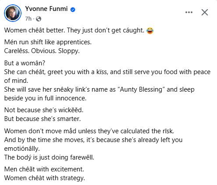Open the three-dot post options menu

point(189,12)
